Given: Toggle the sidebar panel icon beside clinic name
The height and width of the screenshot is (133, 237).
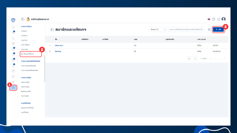Looking at the screenshot, I should [x=23, y=19].
